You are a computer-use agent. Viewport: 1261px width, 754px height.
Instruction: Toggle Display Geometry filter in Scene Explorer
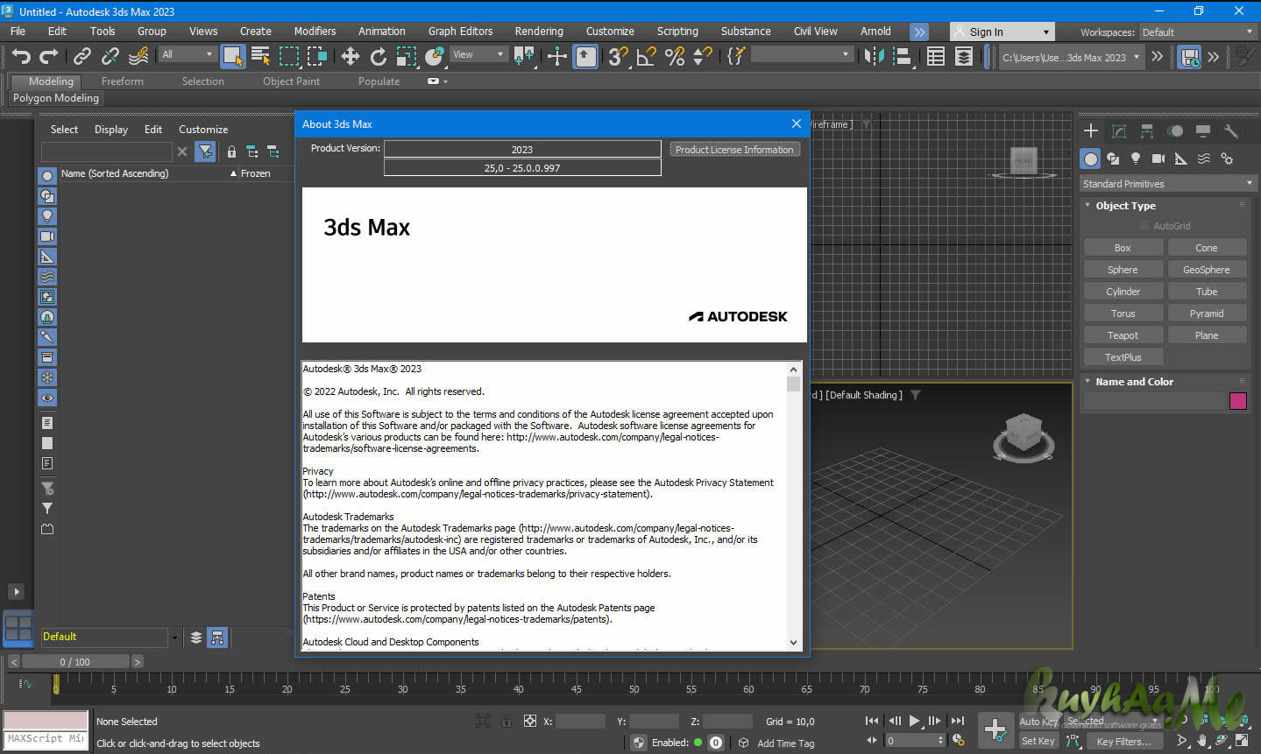click(47, 176)
